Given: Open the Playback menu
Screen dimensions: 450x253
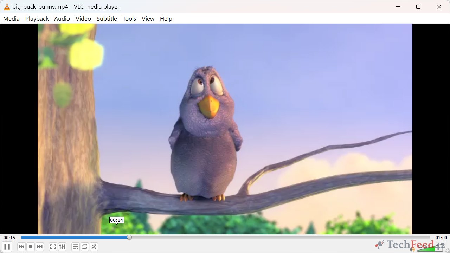Looking at the screenshot, I should pos(37,19).
